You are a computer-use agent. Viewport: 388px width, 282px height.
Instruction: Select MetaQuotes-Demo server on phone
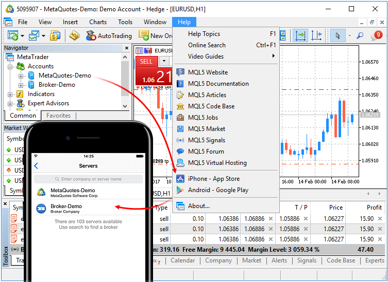(x=88, y=192)
